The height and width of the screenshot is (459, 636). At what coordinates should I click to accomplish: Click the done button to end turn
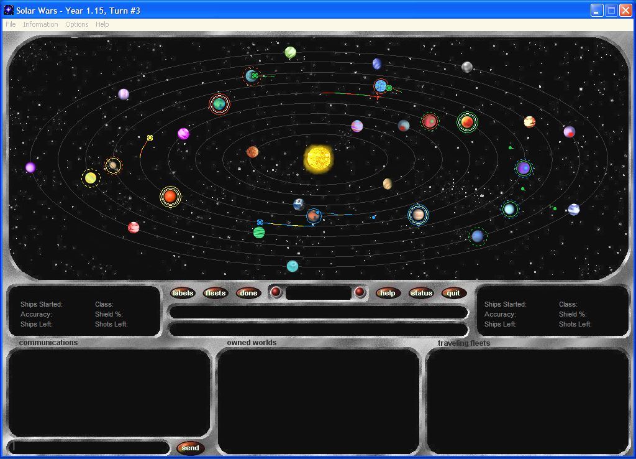pos(248,293)
